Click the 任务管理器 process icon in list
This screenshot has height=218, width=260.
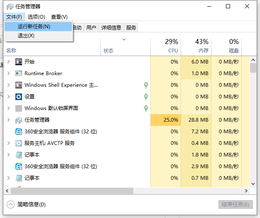pyautogui.click(x=18, y=120)
